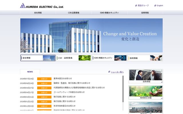183x114 pixels.
Task: Click date 2025年12月02日
Action: [x=27, y=106]
